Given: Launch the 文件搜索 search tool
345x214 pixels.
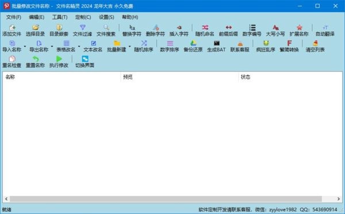Looking at the screenshot, I should click(106, 30).
